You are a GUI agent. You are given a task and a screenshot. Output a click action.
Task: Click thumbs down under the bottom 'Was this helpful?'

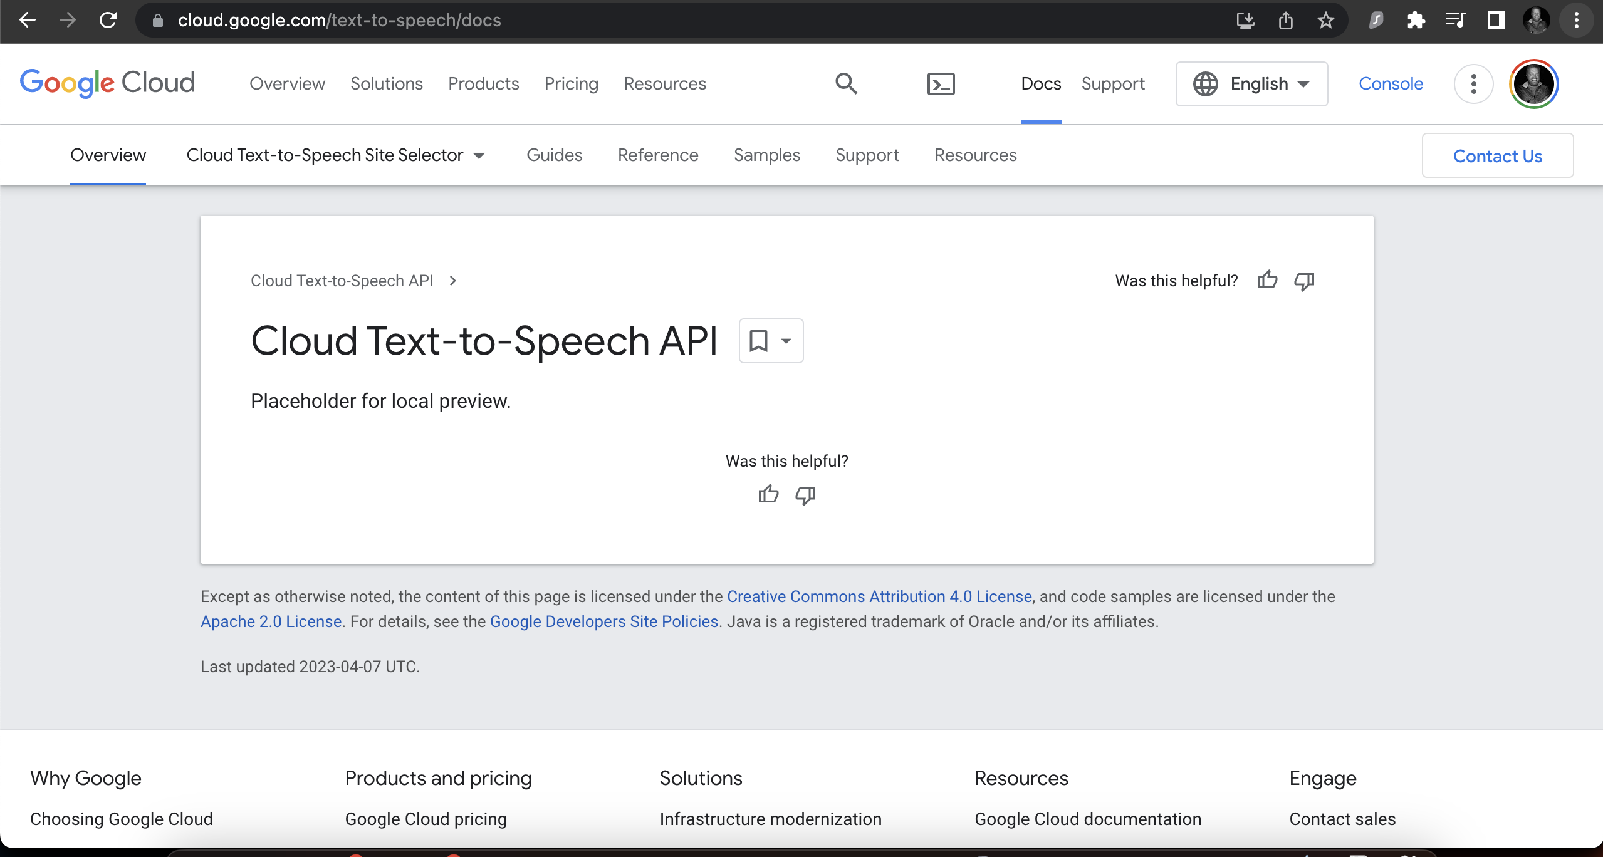coord(805,496)
